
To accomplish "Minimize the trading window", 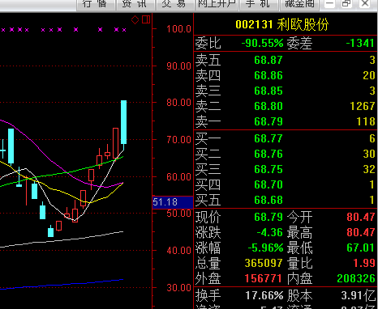I will 329,4.
